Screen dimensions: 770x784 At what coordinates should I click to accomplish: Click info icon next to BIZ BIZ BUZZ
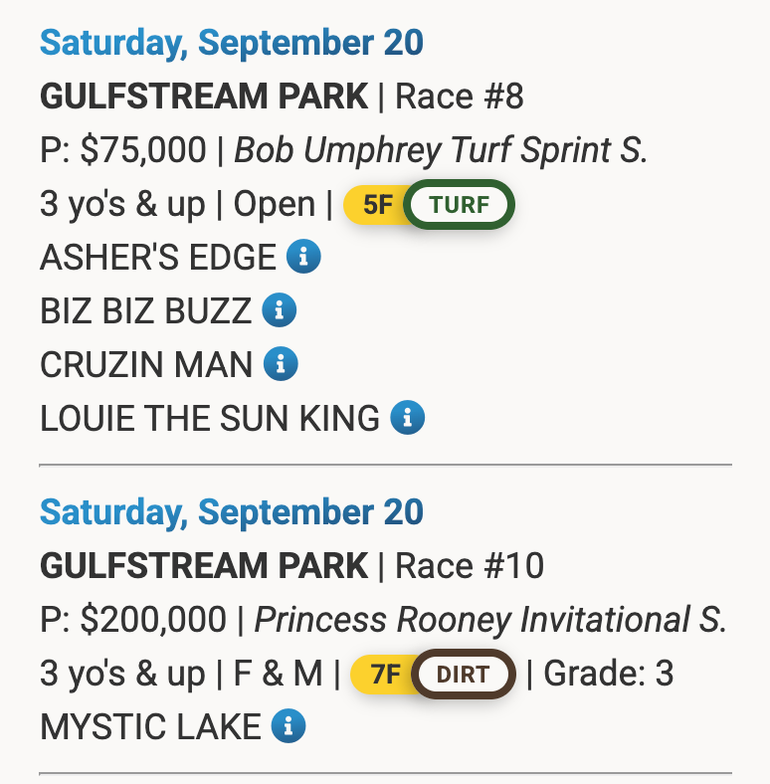[x=280, y=311]
